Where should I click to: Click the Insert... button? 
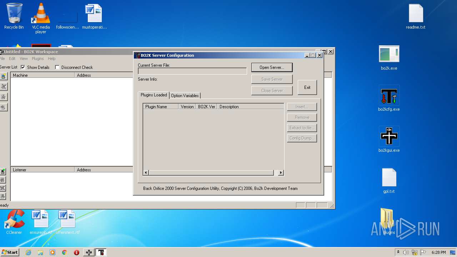tap(302, 107)
